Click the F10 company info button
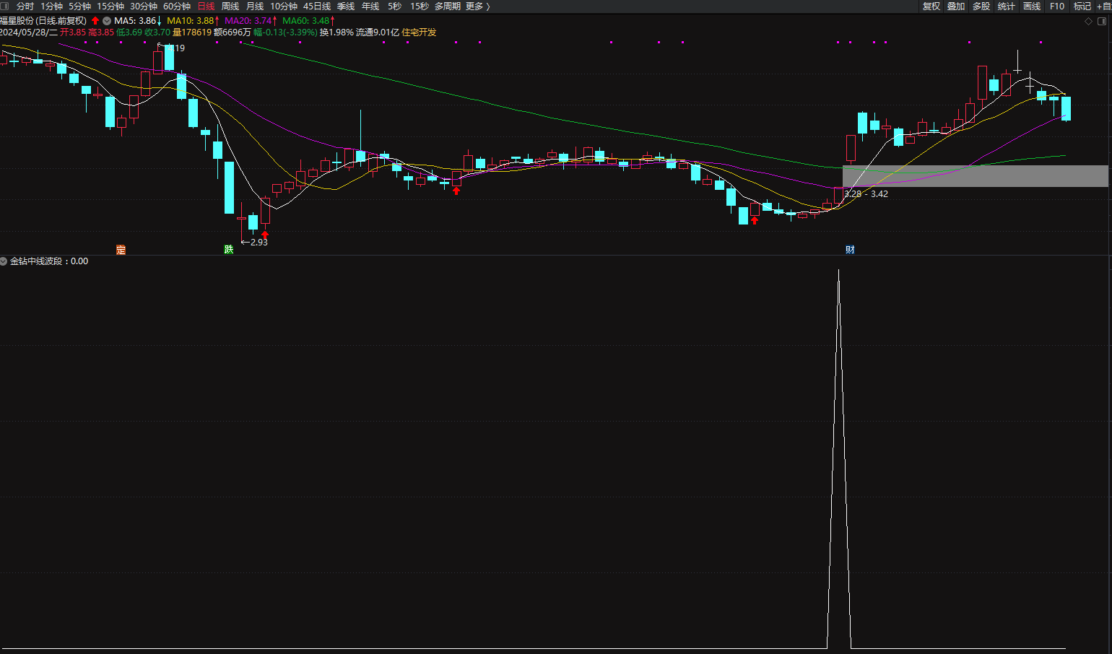Image resolution: width=1112 pixels, height=654 pixels. [x=1057, y=6]
